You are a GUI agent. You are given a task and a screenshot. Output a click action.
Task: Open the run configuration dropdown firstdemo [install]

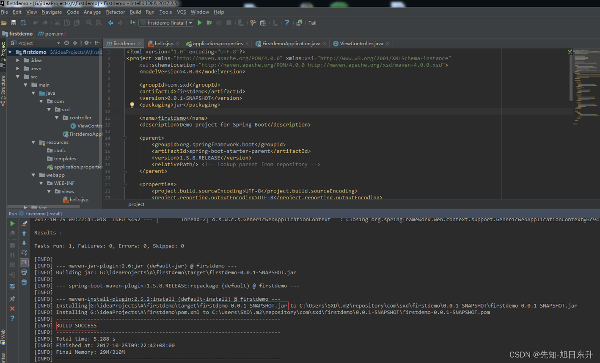tap(166, 23)
